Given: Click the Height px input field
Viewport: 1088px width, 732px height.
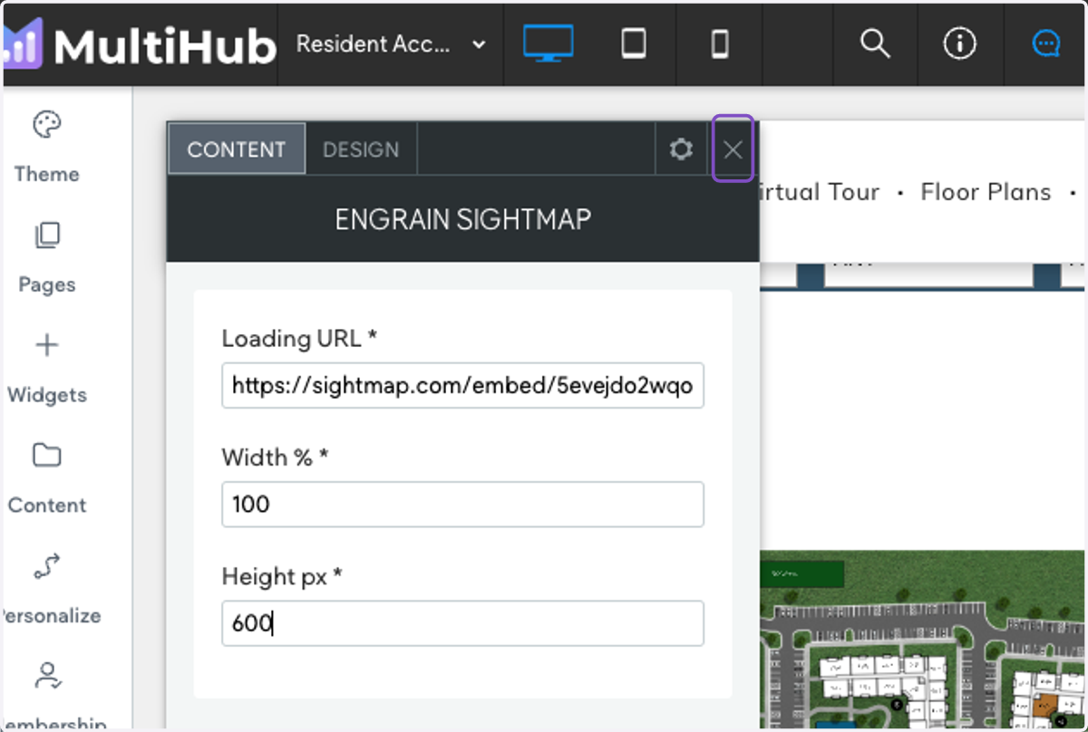Looking at the screenshot, I should [462, 623].
